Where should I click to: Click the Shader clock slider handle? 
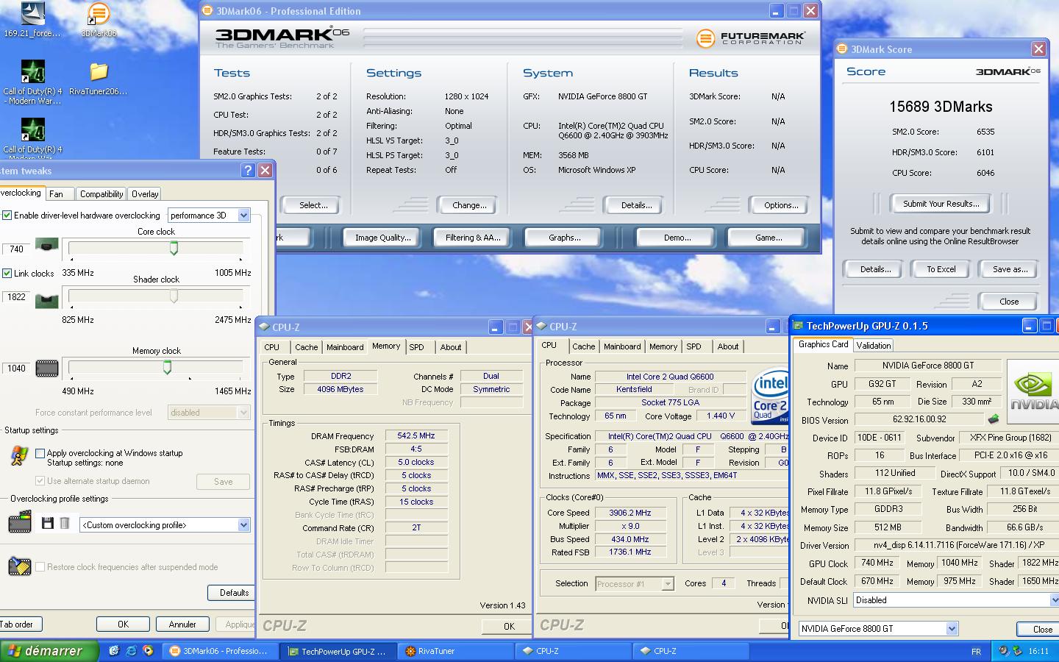point(174,296)
